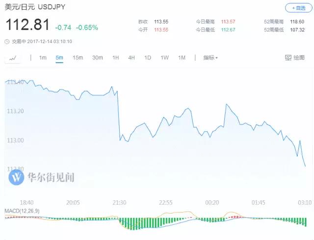Click the line chart type icon
The width and height of the screenshot is (314, 240).
pos(13,58)
